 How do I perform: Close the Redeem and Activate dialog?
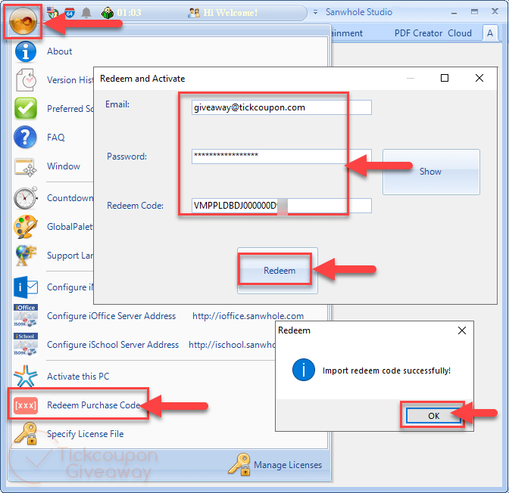(x=479, y=78)
